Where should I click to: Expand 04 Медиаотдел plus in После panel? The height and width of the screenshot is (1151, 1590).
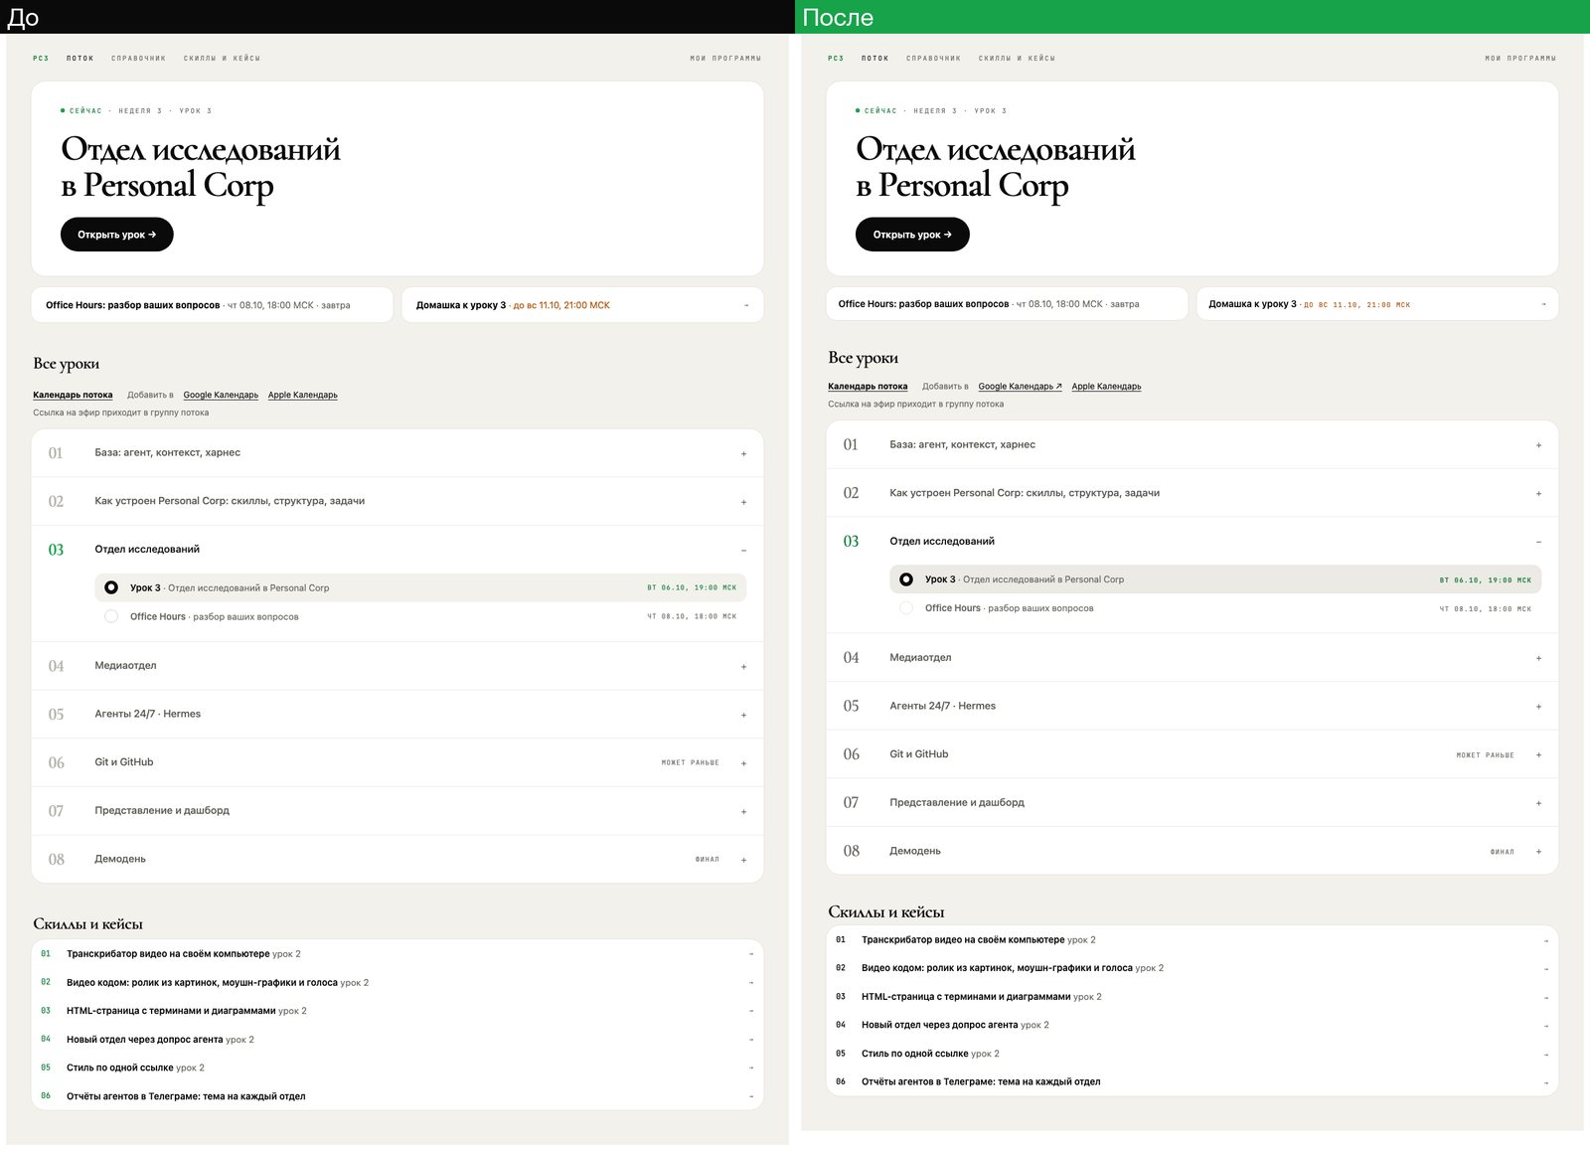[x=1538, y=658]
